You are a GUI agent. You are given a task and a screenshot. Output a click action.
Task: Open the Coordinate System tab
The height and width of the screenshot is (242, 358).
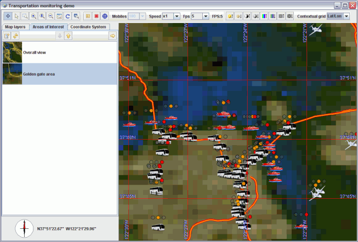88,26
